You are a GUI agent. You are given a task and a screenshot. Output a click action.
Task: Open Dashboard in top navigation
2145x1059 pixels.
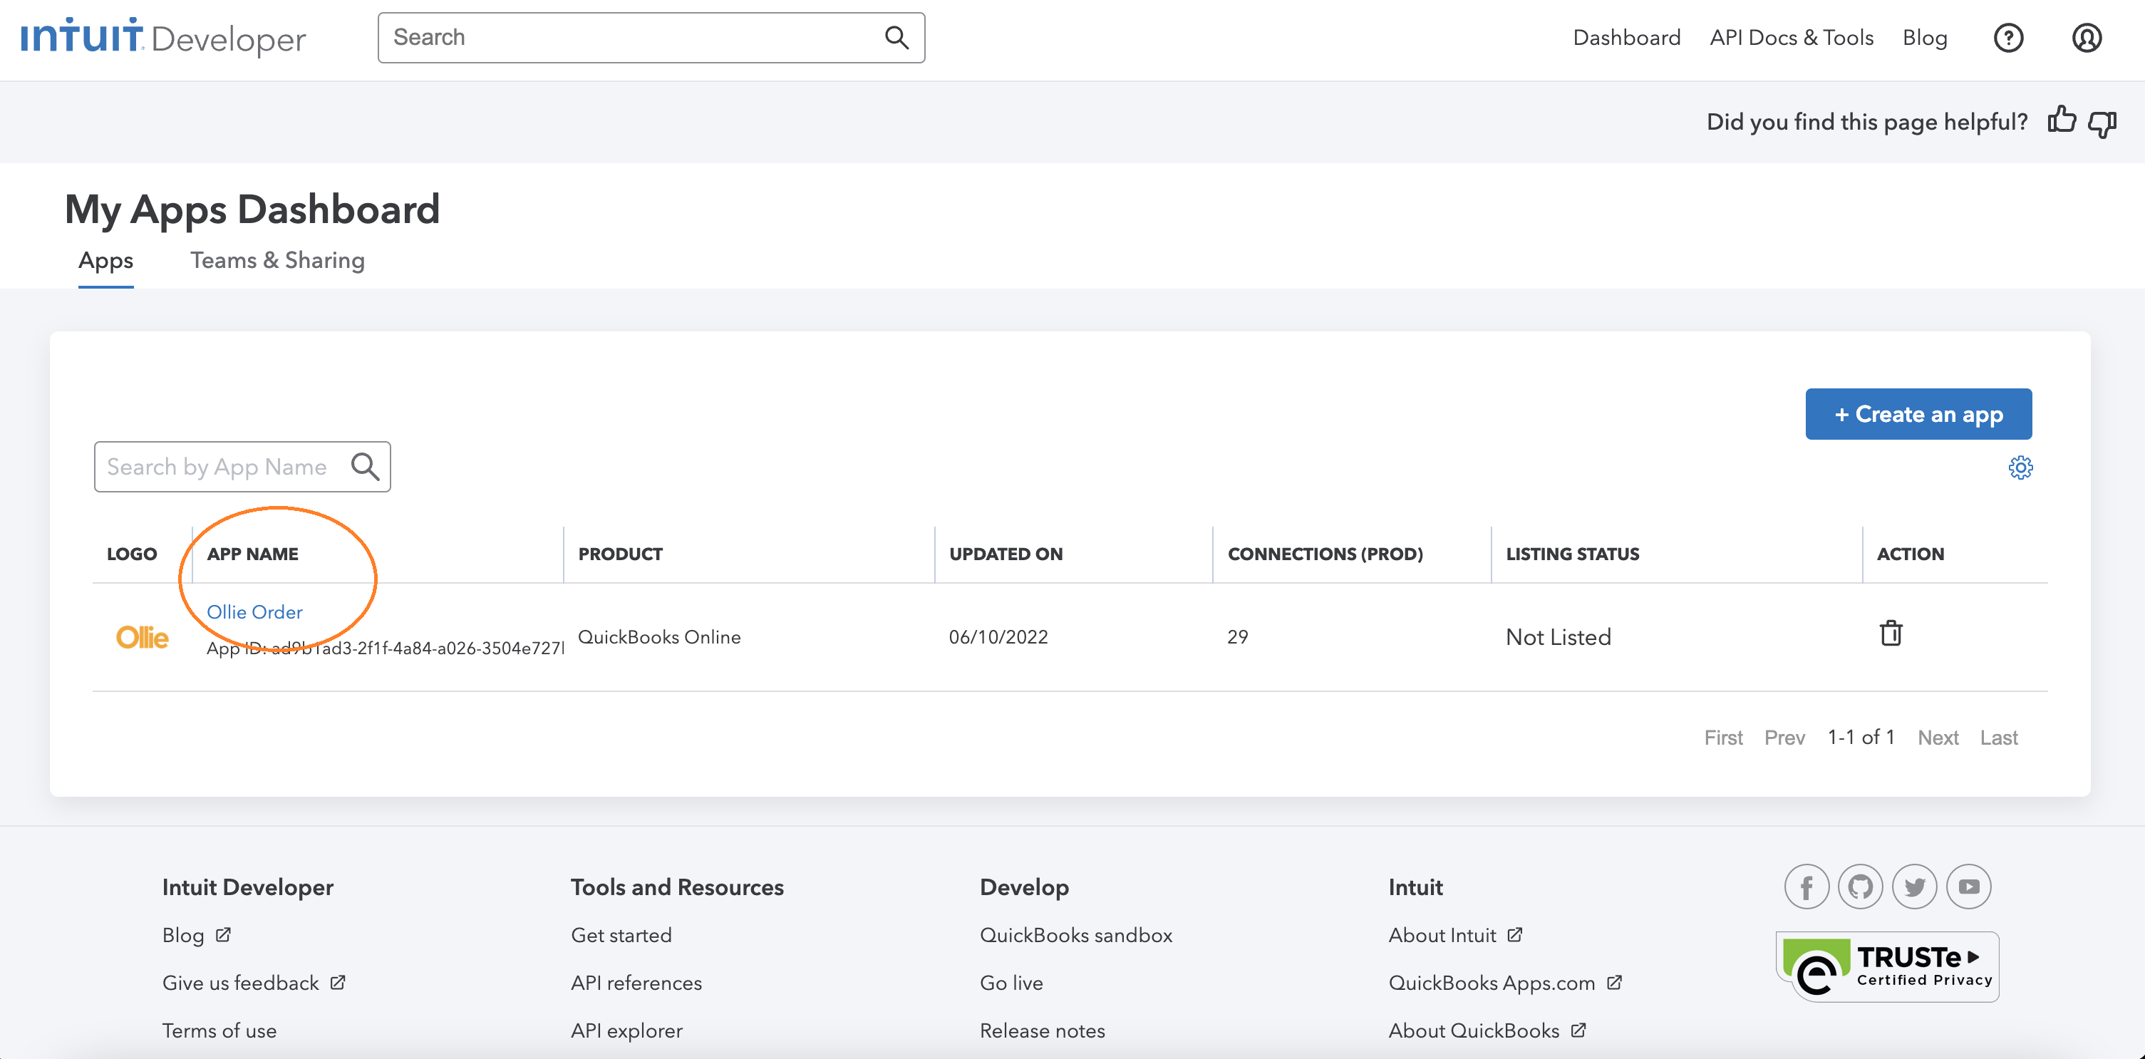pyautogui.click(x=1626, y=38)
